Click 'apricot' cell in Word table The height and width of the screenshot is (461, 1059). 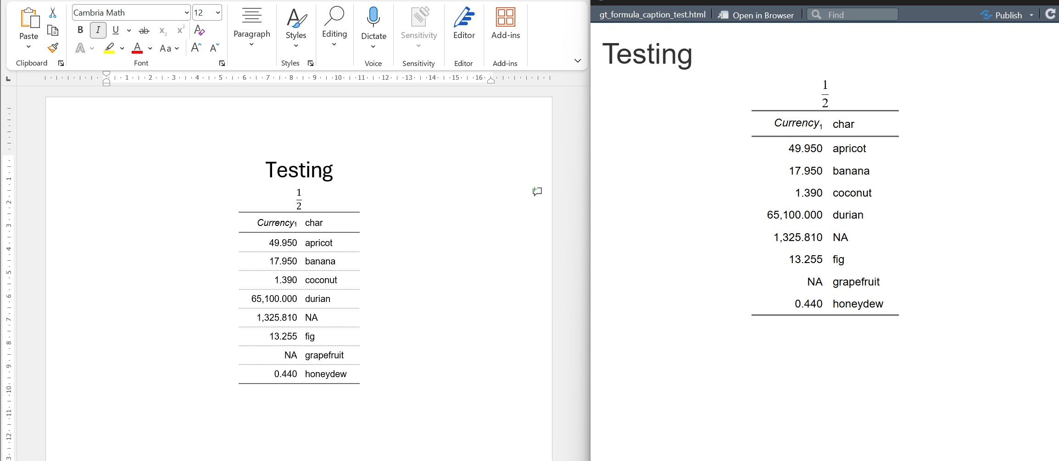[x=318, y=243]
